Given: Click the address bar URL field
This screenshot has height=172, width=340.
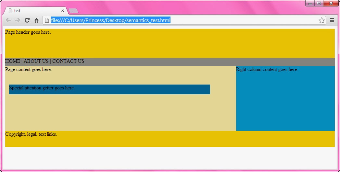Looking at the screenshot, I should [x=184, y=20].
